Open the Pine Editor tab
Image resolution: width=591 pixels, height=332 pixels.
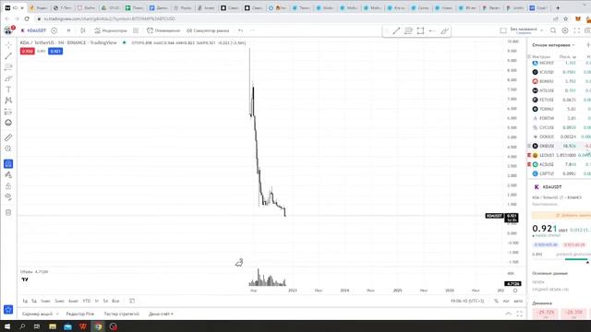coord(80,314)
